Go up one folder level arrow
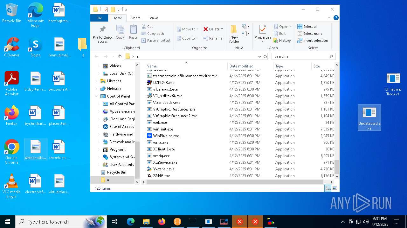This screenshot has height=228, width=407. pos(120,56)
